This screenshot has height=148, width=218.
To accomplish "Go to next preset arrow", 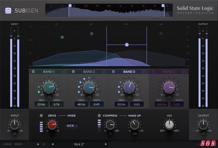I will click(x=106, y=144).
